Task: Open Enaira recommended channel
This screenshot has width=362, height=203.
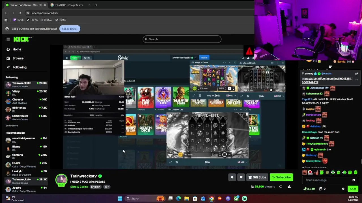Action: [x=26, y=164]
